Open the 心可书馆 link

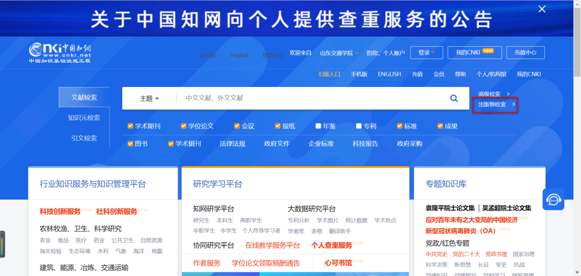pos(338,263)
